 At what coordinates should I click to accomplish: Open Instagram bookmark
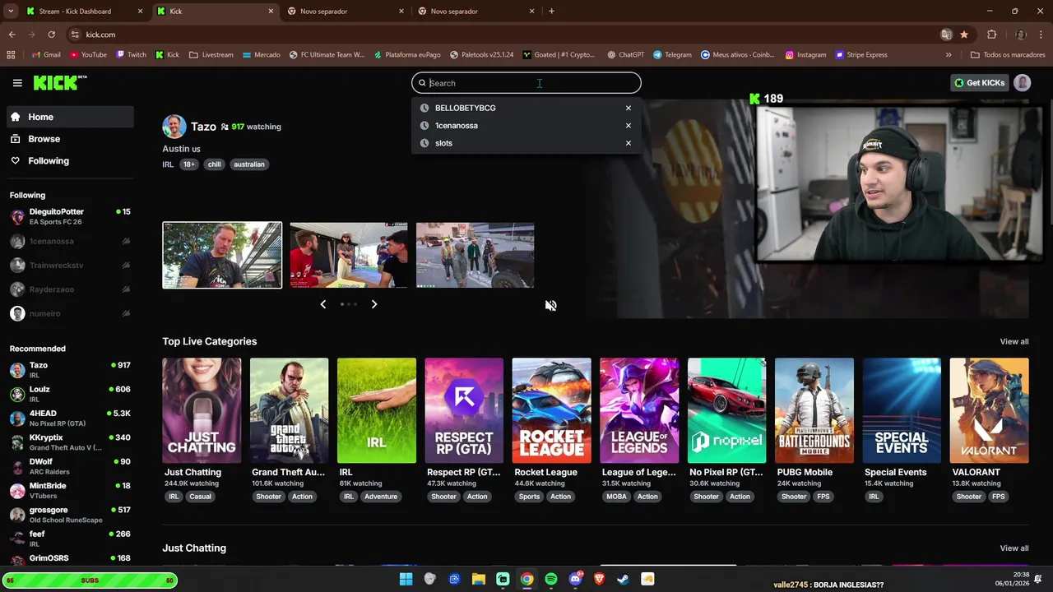pyautogui.click(x=805, y=54)
